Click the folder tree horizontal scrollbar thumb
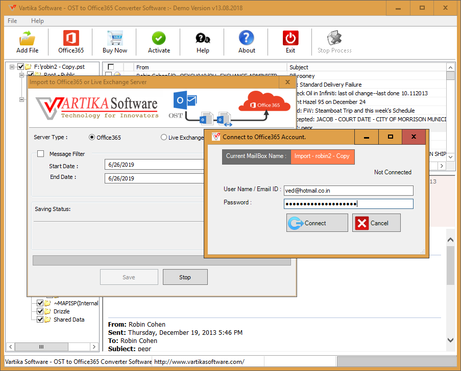 41,347
